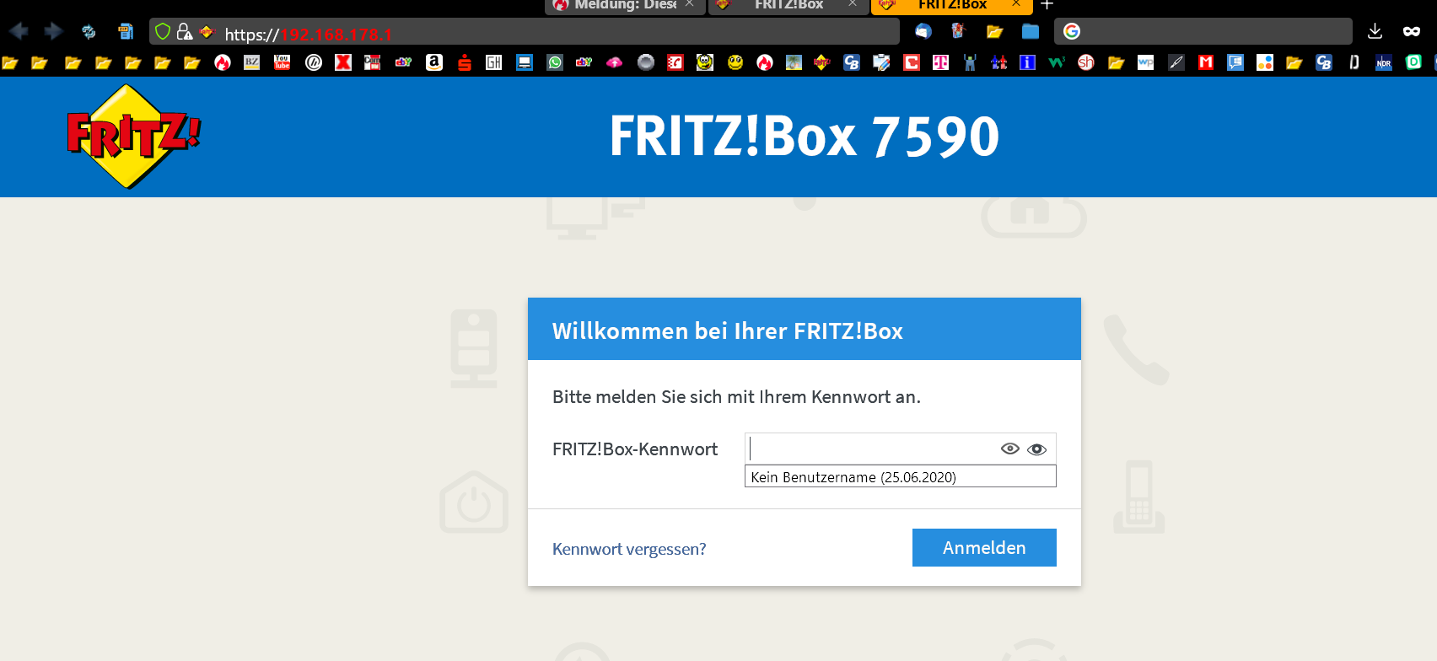Close the Meldung: Diese tab
1437x661 pixels.
coord(689,4)
